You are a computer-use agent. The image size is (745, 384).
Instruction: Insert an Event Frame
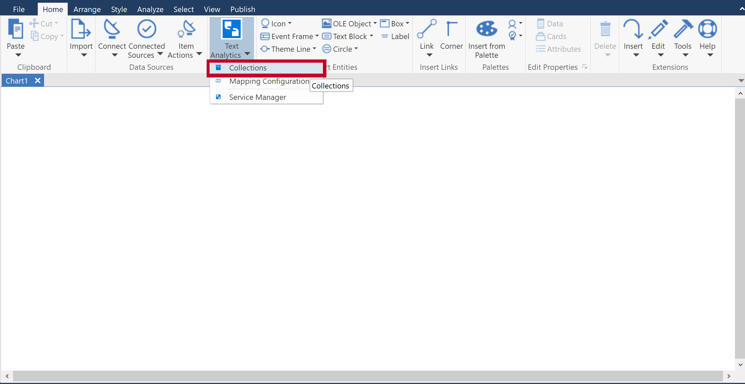click(289, 36)
